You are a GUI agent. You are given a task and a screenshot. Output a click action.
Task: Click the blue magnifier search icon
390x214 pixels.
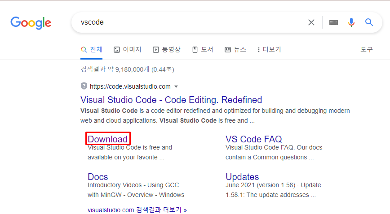click(369, 22)
